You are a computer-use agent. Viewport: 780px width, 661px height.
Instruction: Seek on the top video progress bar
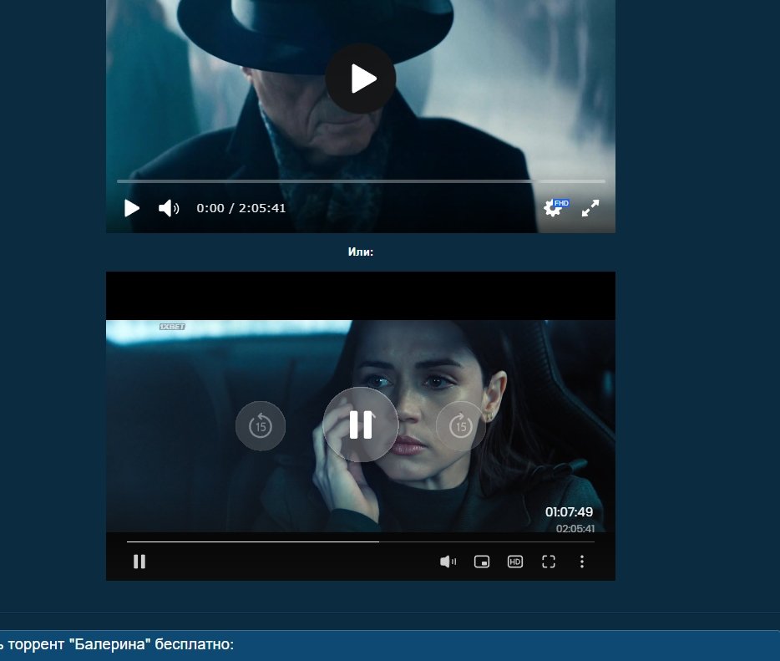tap(361, 181)
